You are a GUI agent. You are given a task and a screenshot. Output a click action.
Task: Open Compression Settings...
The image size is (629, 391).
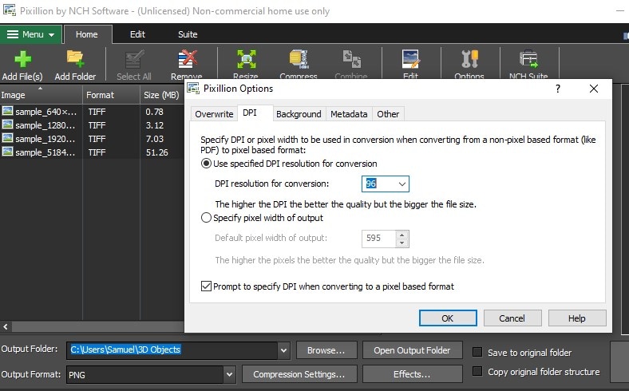point(299,374)
